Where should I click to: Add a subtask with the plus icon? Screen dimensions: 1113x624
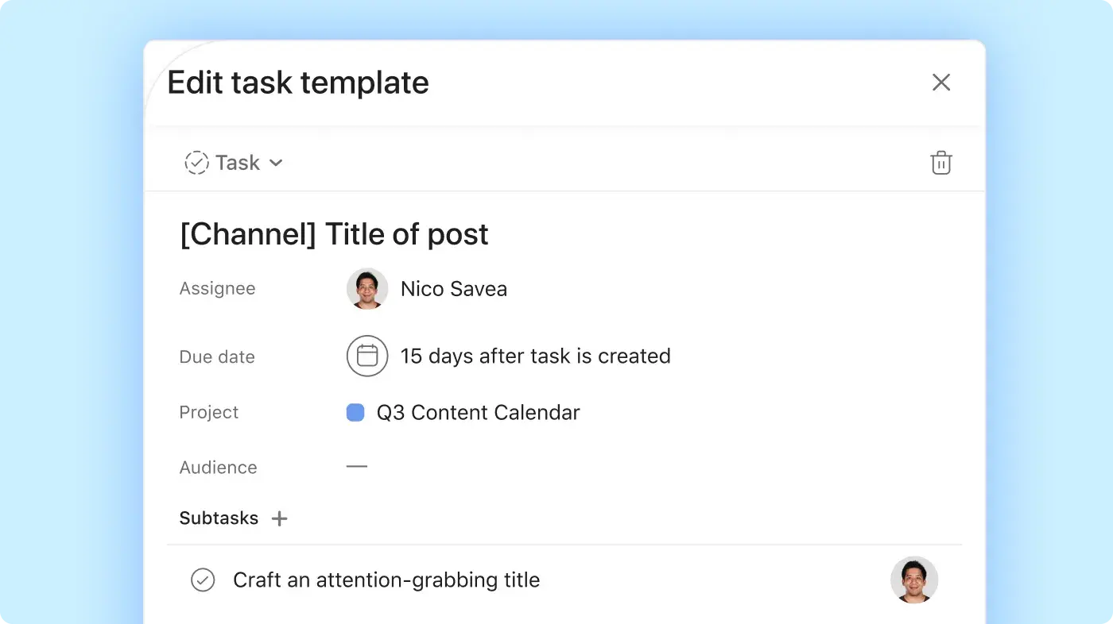pyautogui.click(x=279, y=518)
